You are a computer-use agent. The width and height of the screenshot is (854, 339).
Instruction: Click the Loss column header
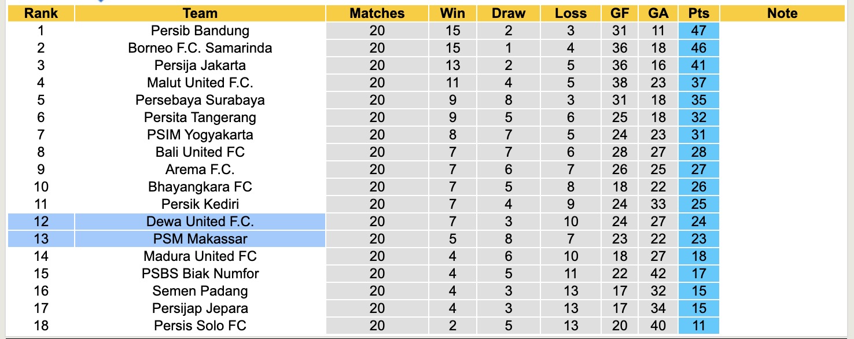coord(570,13)
